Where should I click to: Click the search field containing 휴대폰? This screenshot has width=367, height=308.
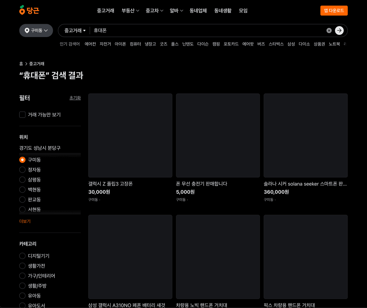pos(208,31)
